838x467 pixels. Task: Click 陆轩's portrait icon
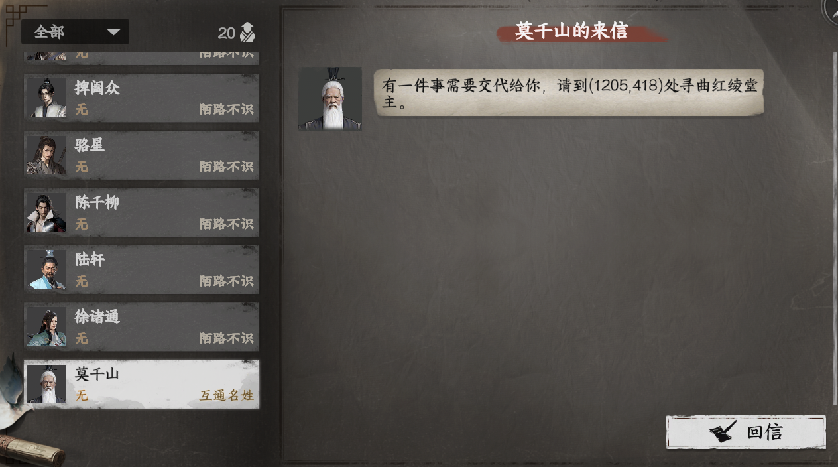pos(46,270)
